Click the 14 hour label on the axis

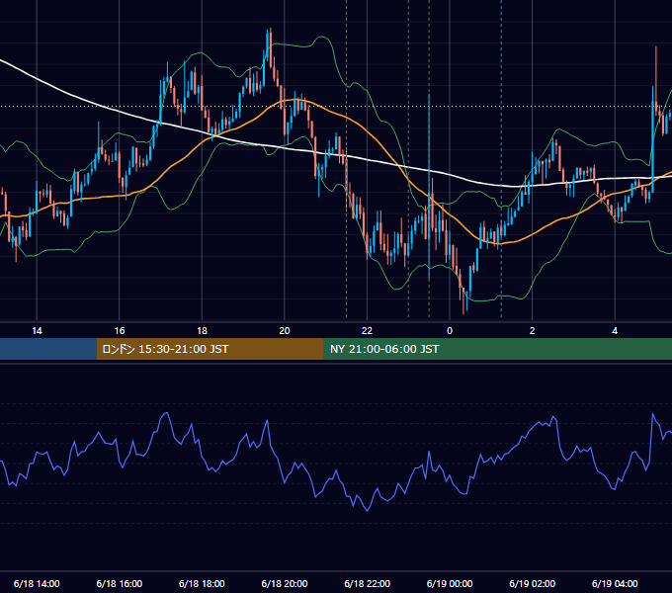(37, 331)
